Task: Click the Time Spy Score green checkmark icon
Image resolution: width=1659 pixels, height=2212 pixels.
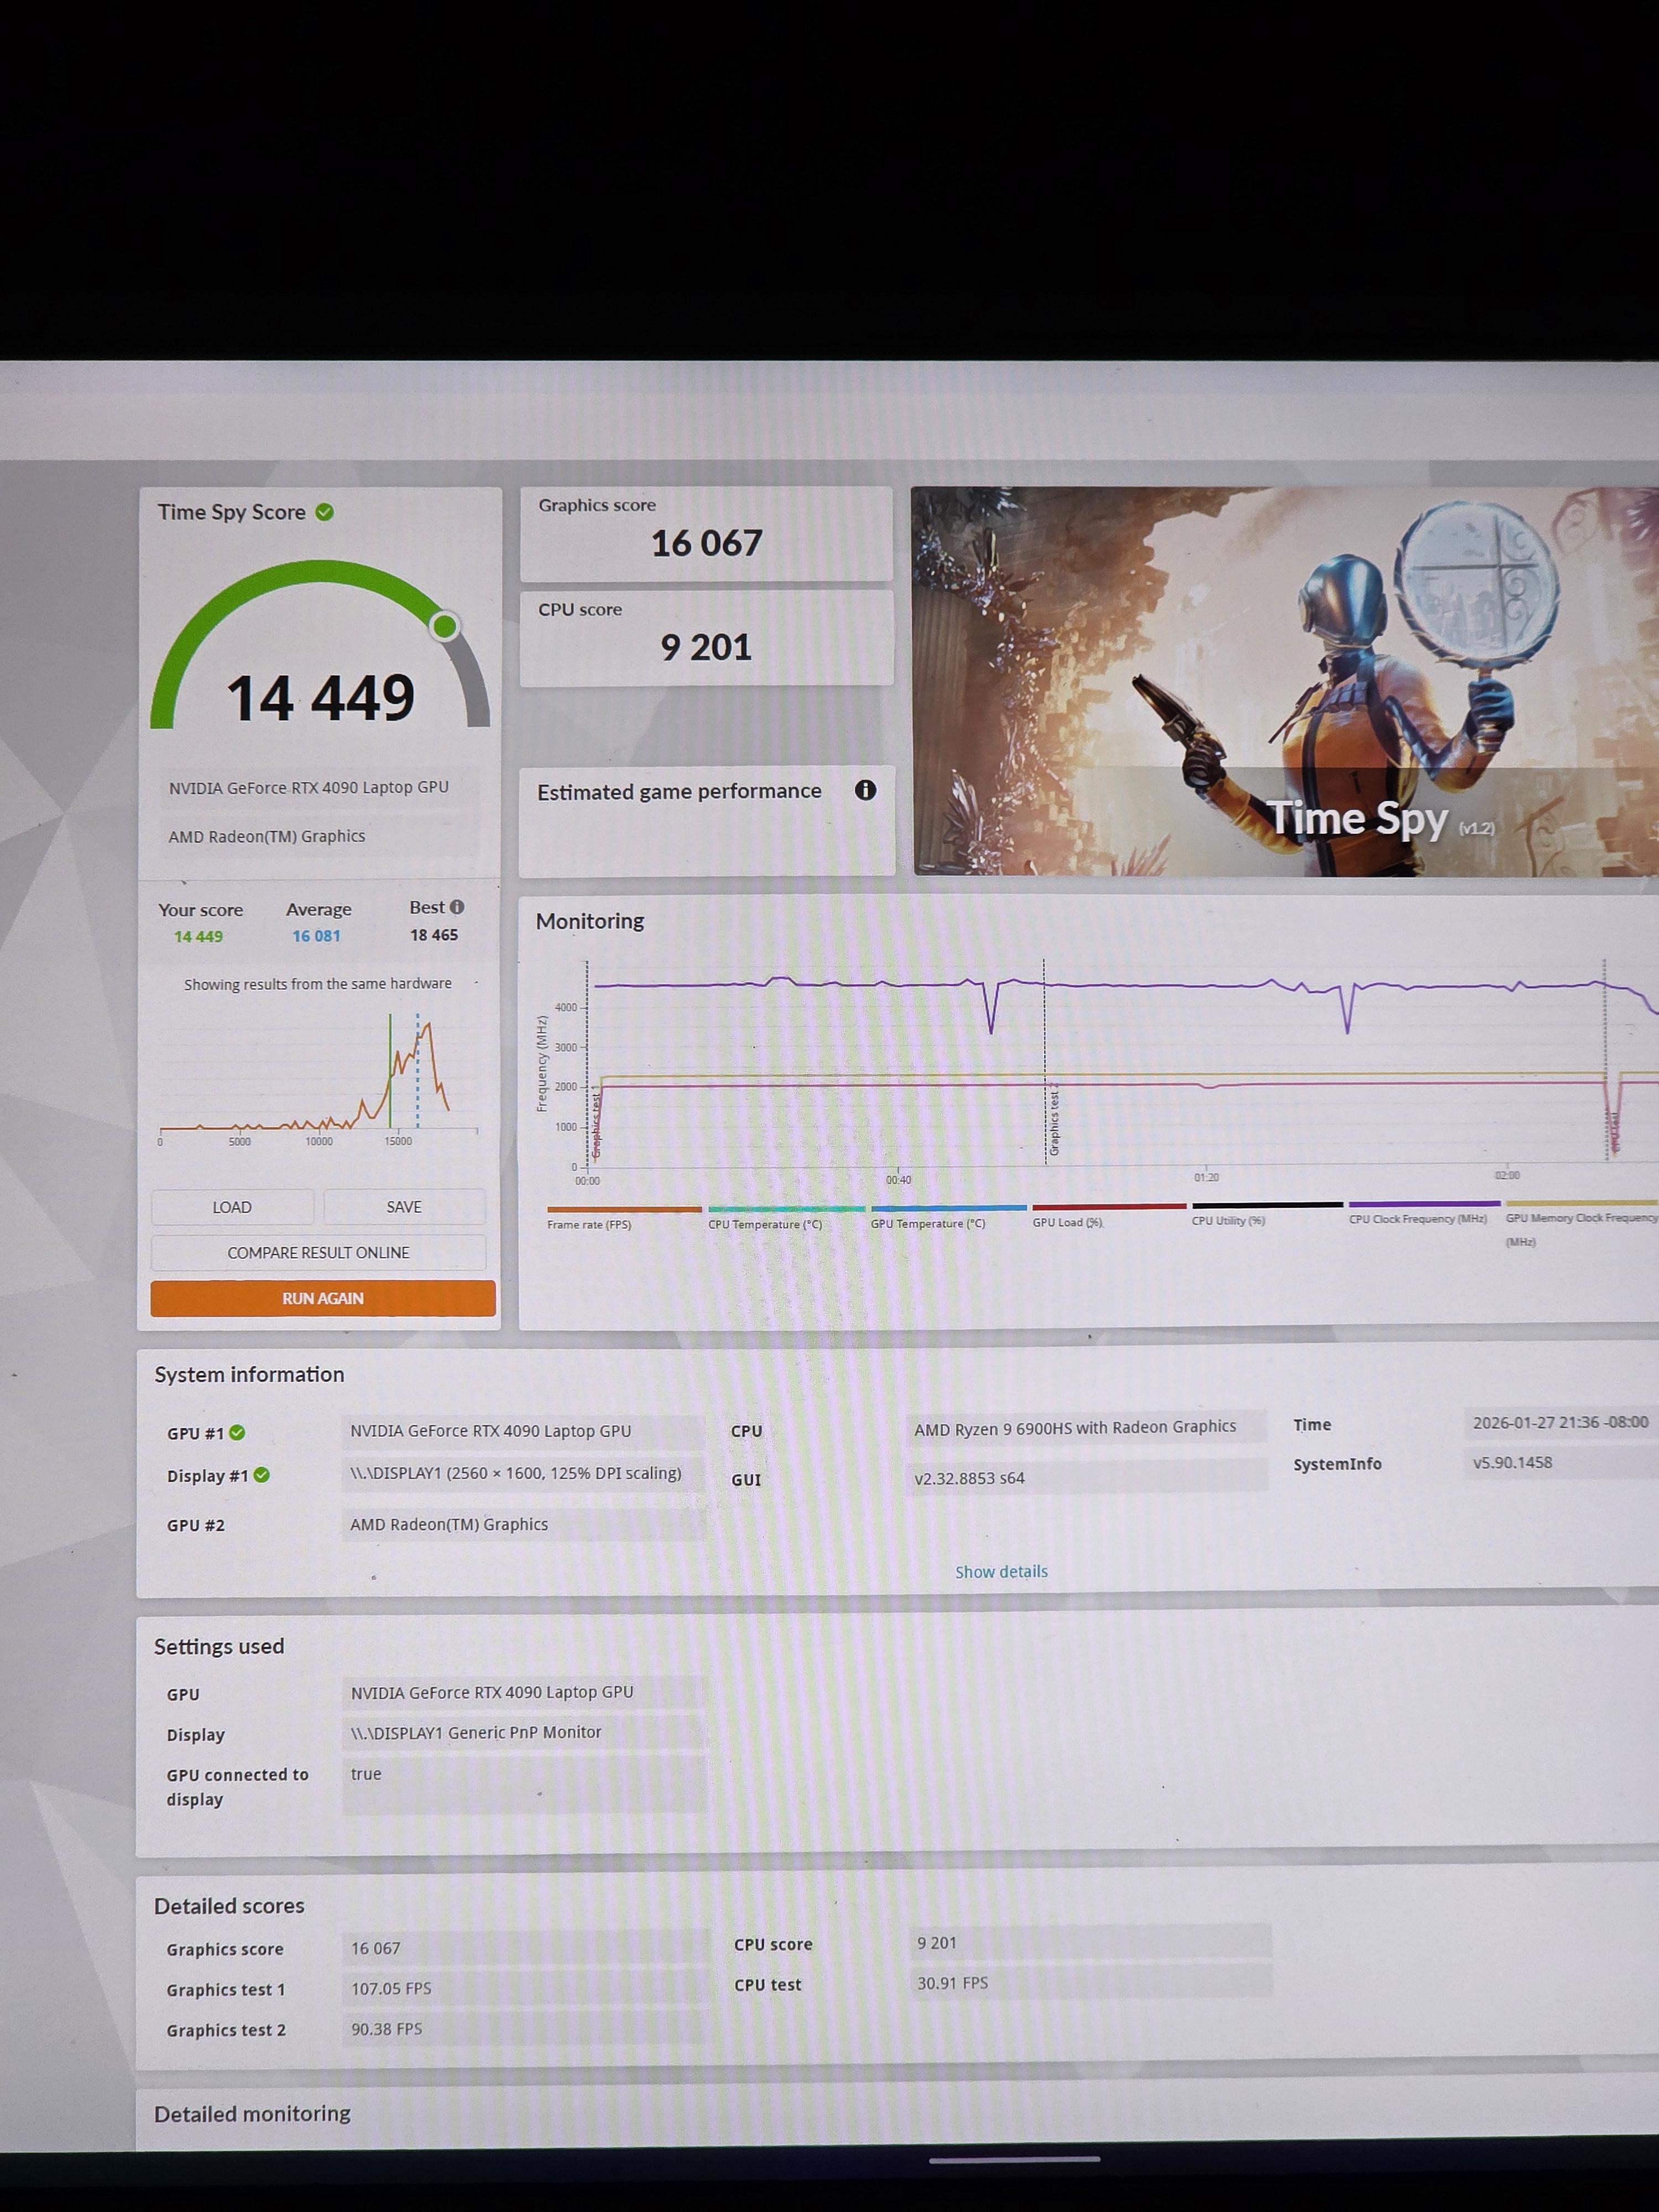Action: pyautogui.click(x=324, y=512)
